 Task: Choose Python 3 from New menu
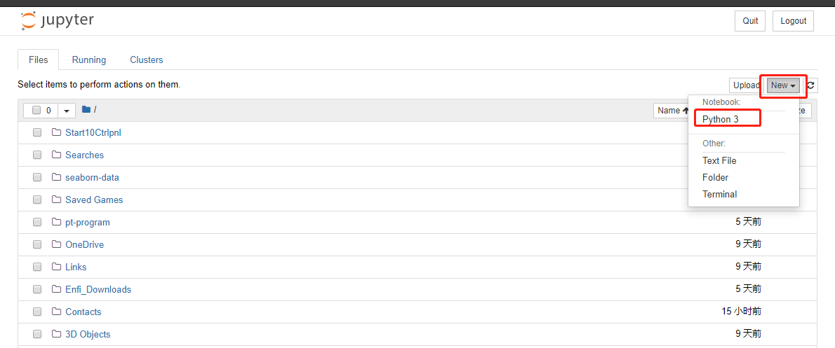(721, 119)
